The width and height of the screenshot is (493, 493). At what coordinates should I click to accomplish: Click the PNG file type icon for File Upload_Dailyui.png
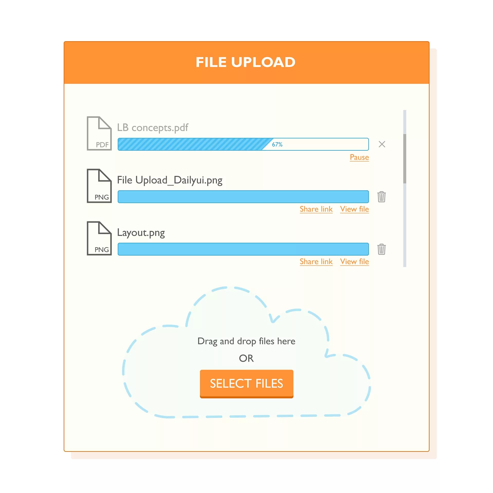[x=98, y=187]
